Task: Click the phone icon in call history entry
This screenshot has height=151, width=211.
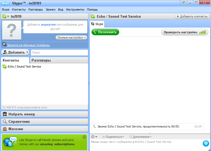Action: [94, 126]
